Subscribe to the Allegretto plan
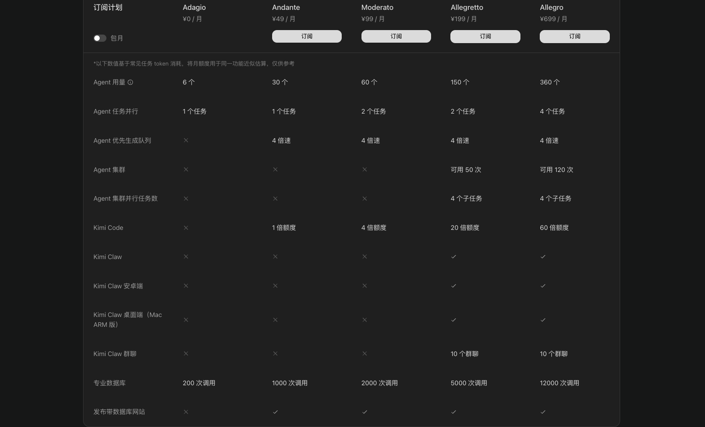The height and width of the screenshot is (427, 705). [485, 36]
